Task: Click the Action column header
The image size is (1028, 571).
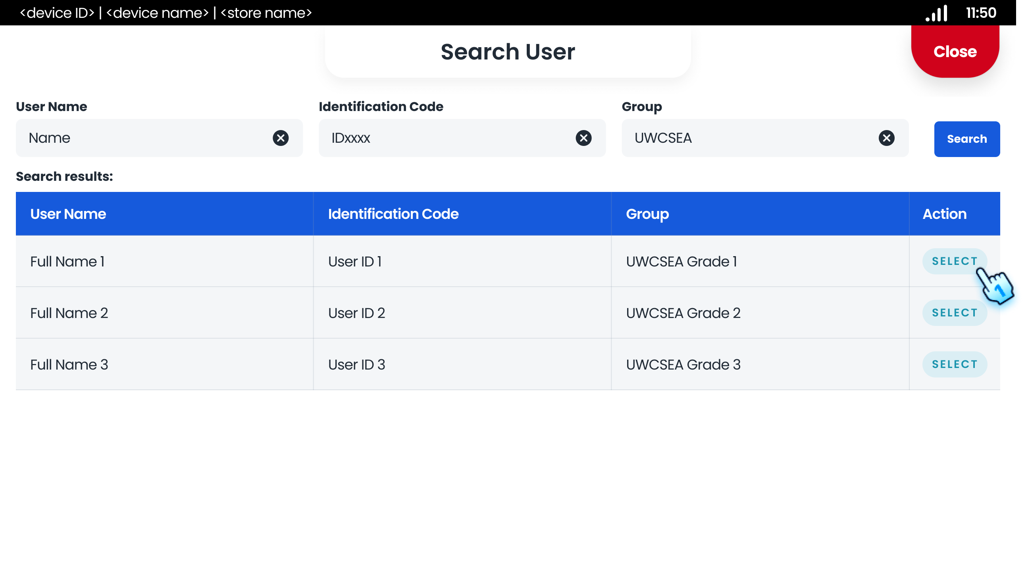Action: click(x=944, y=214)
